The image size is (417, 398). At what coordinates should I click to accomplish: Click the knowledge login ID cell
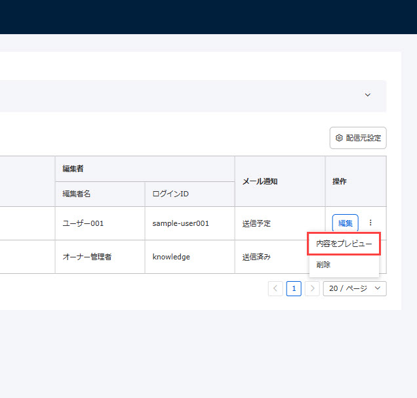pyautogui.click(x=171, y=257)
